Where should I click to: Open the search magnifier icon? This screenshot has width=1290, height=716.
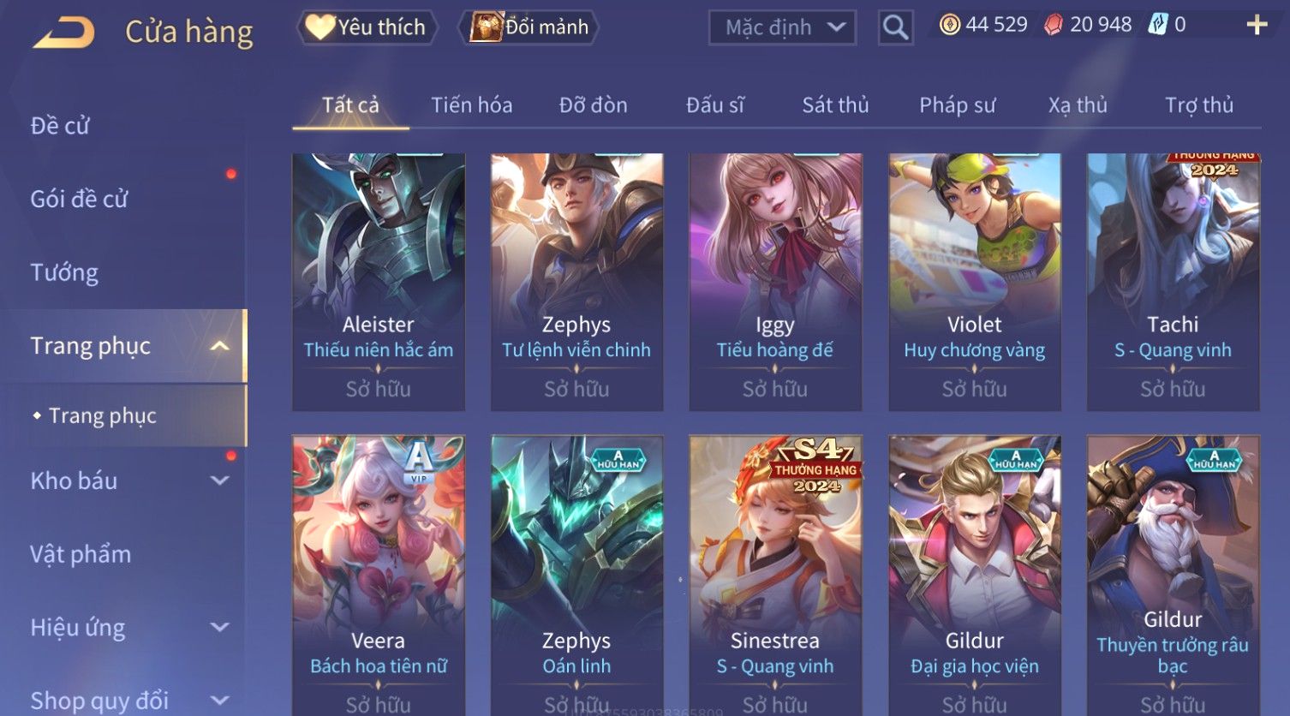895,27
